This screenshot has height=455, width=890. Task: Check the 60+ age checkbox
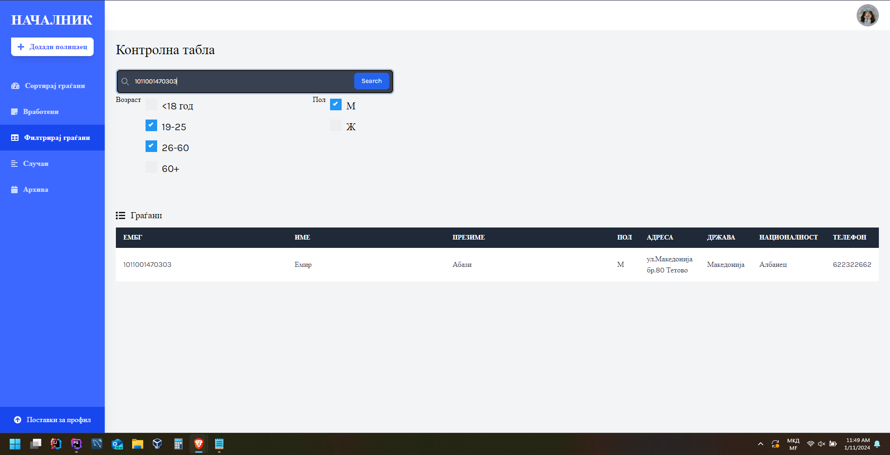click(x=151, y=167)
